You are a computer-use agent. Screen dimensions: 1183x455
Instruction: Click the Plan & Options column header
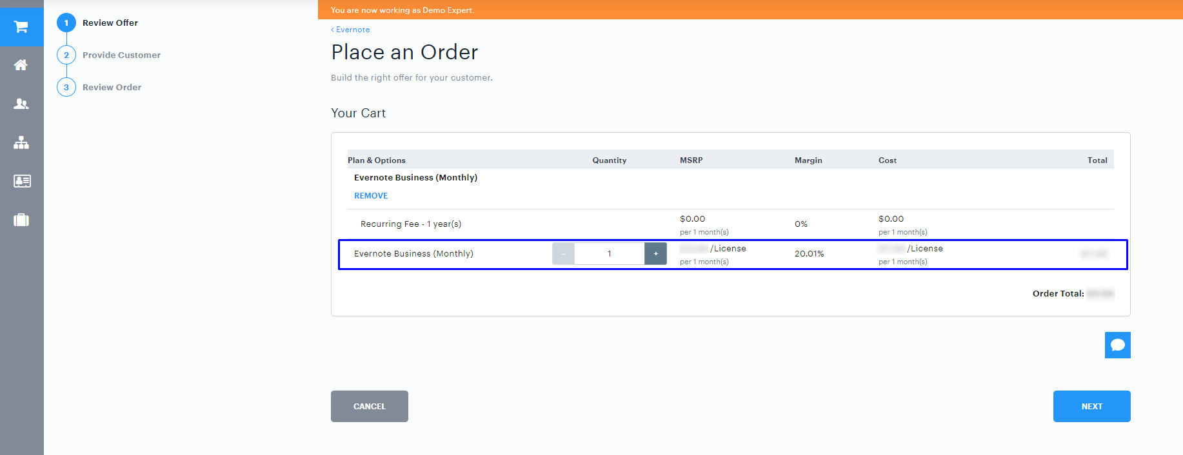tap(377, 160)
